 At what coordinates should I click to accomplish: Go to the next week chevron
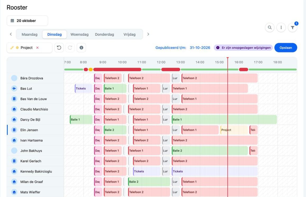click(148, 34)
